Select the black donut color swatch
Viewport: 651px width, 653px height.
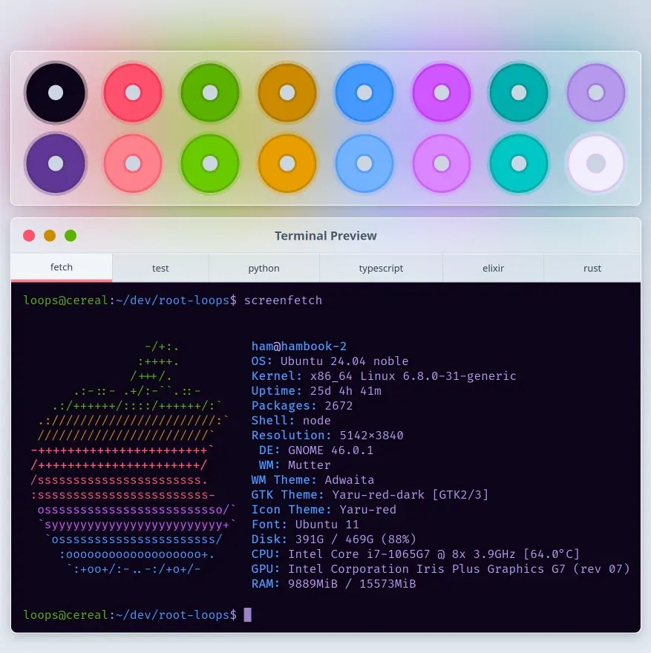click(x=55, y=92)
